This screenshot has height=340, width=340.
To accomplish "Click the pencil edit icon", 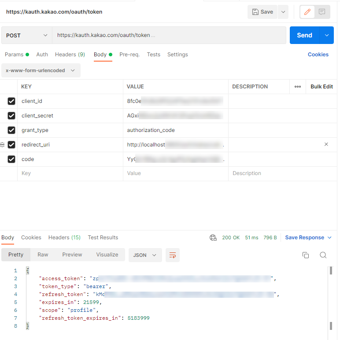I will point(307,12).
